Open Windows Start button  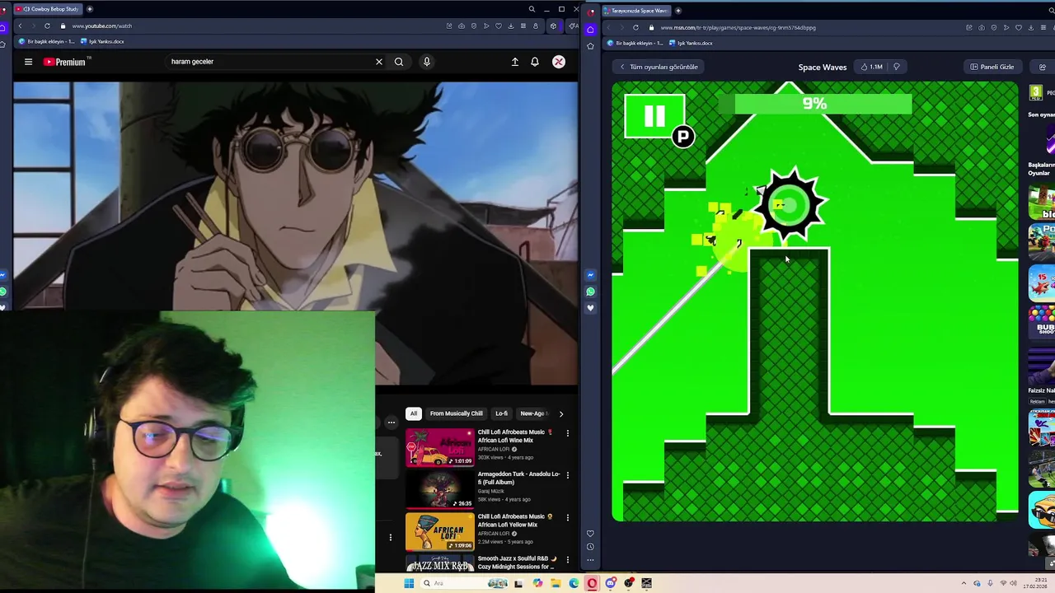tap(408, 583)
